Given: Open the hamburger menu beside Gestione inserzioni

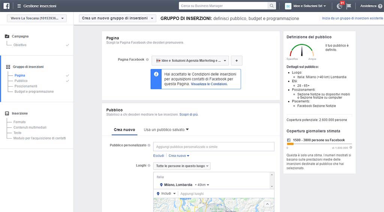Looking at the screenshot, I should coord(19,6).
